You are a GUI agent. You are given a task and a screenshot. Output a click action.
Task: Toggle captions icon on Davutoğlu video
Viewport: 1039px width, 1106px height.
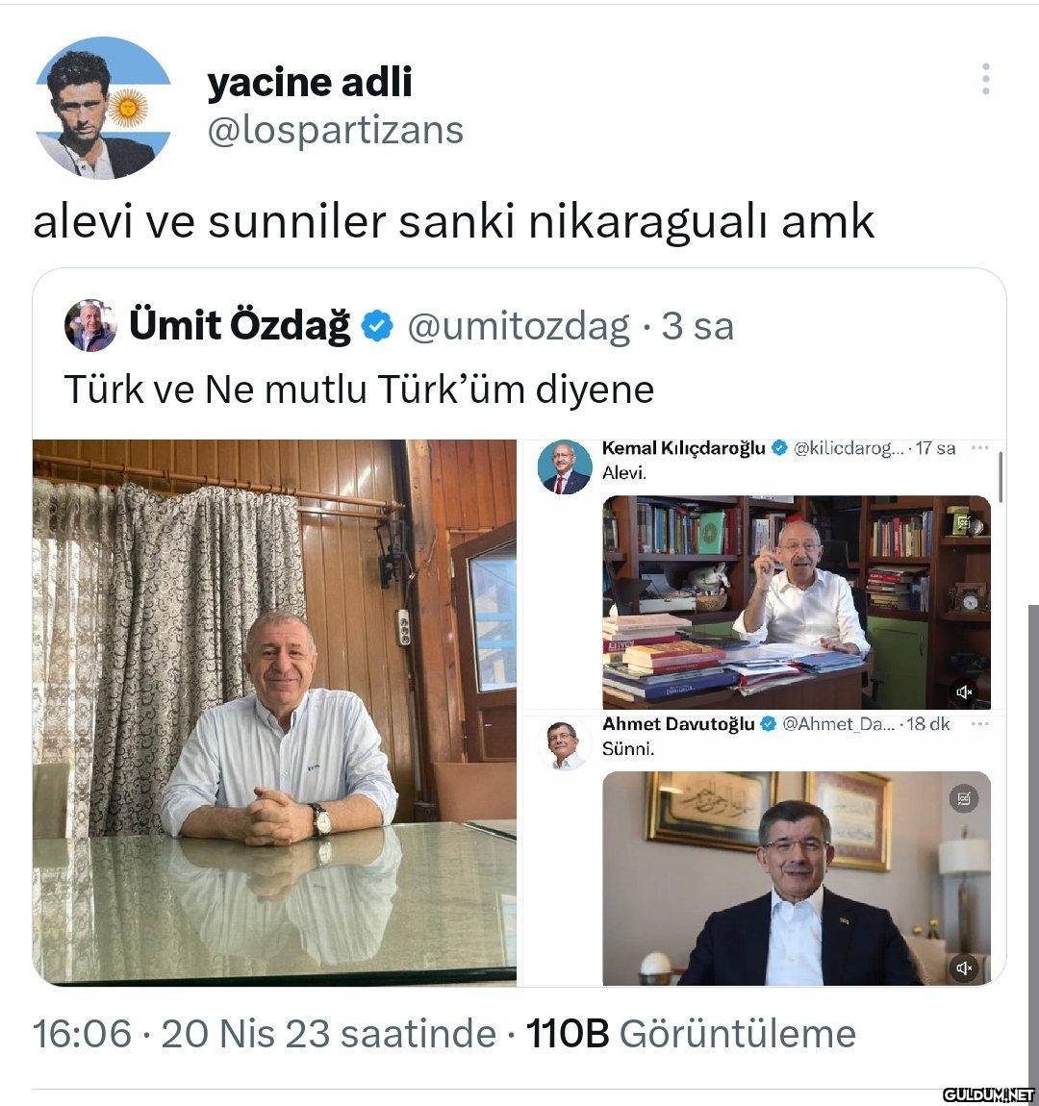click(964, 798)
